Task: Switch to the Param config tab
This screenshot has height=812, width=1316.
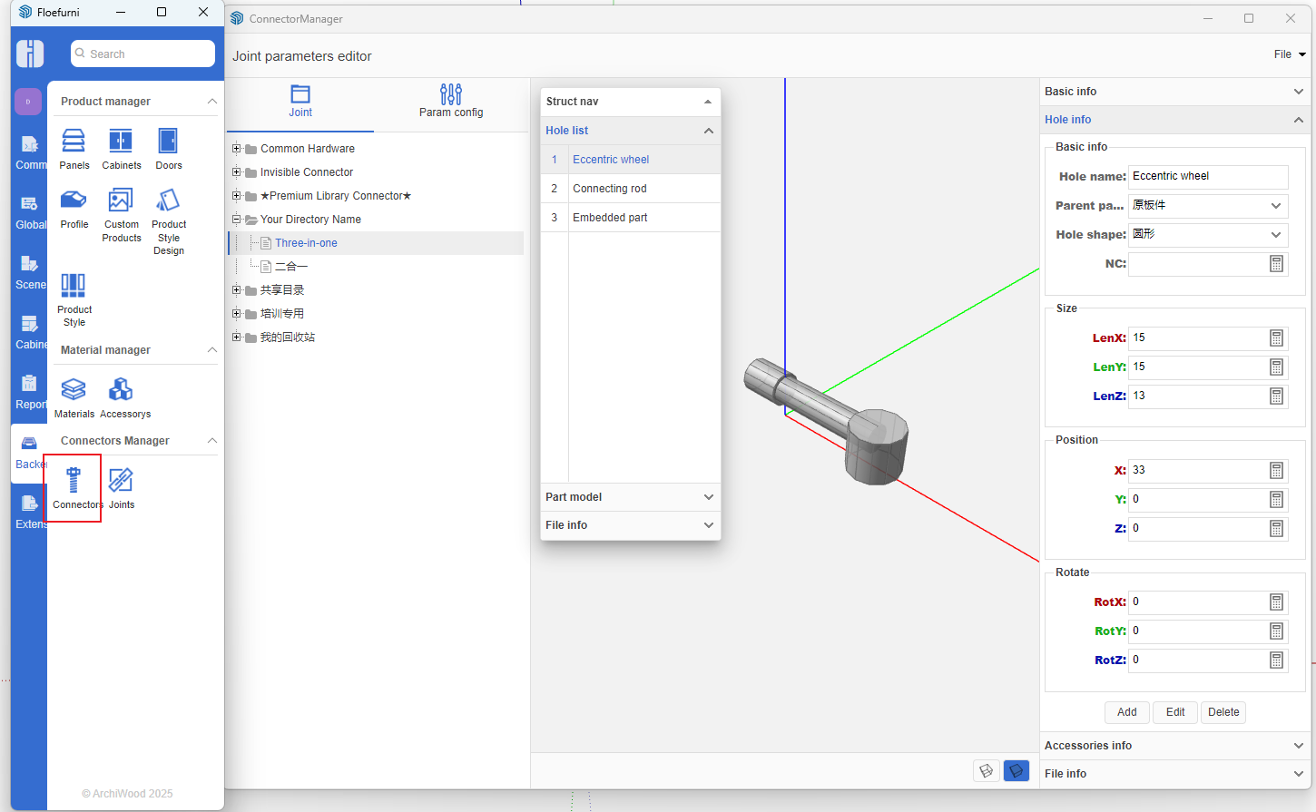Action: click(x=451, y=102)
